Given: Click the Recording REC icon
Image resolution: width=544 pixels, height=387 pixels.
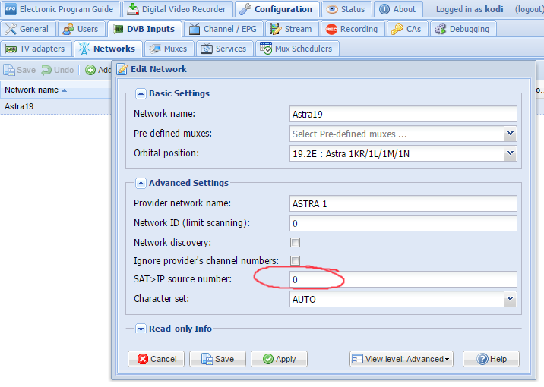Looking at the screenshot, I should (331, 29).
